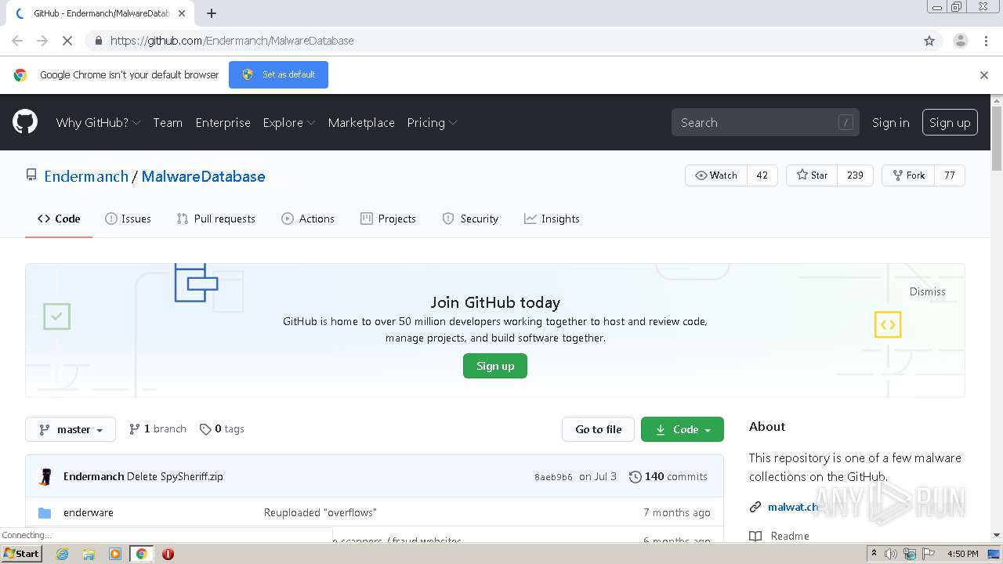Viewport: 1003px width, 564px height.
Task: Open the Insights tab
Action: (552, 219)
